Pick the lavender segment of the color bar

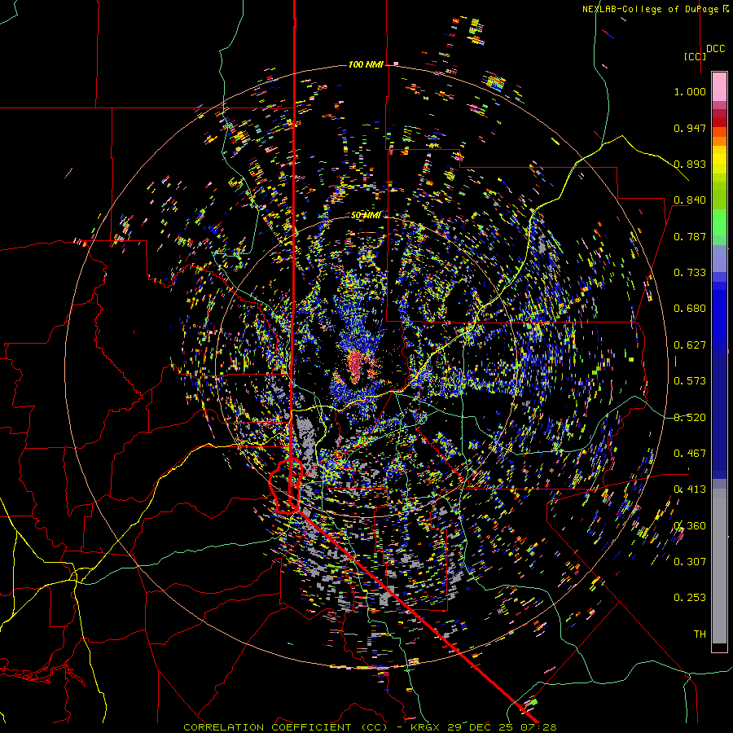click(x=719, y=259)
